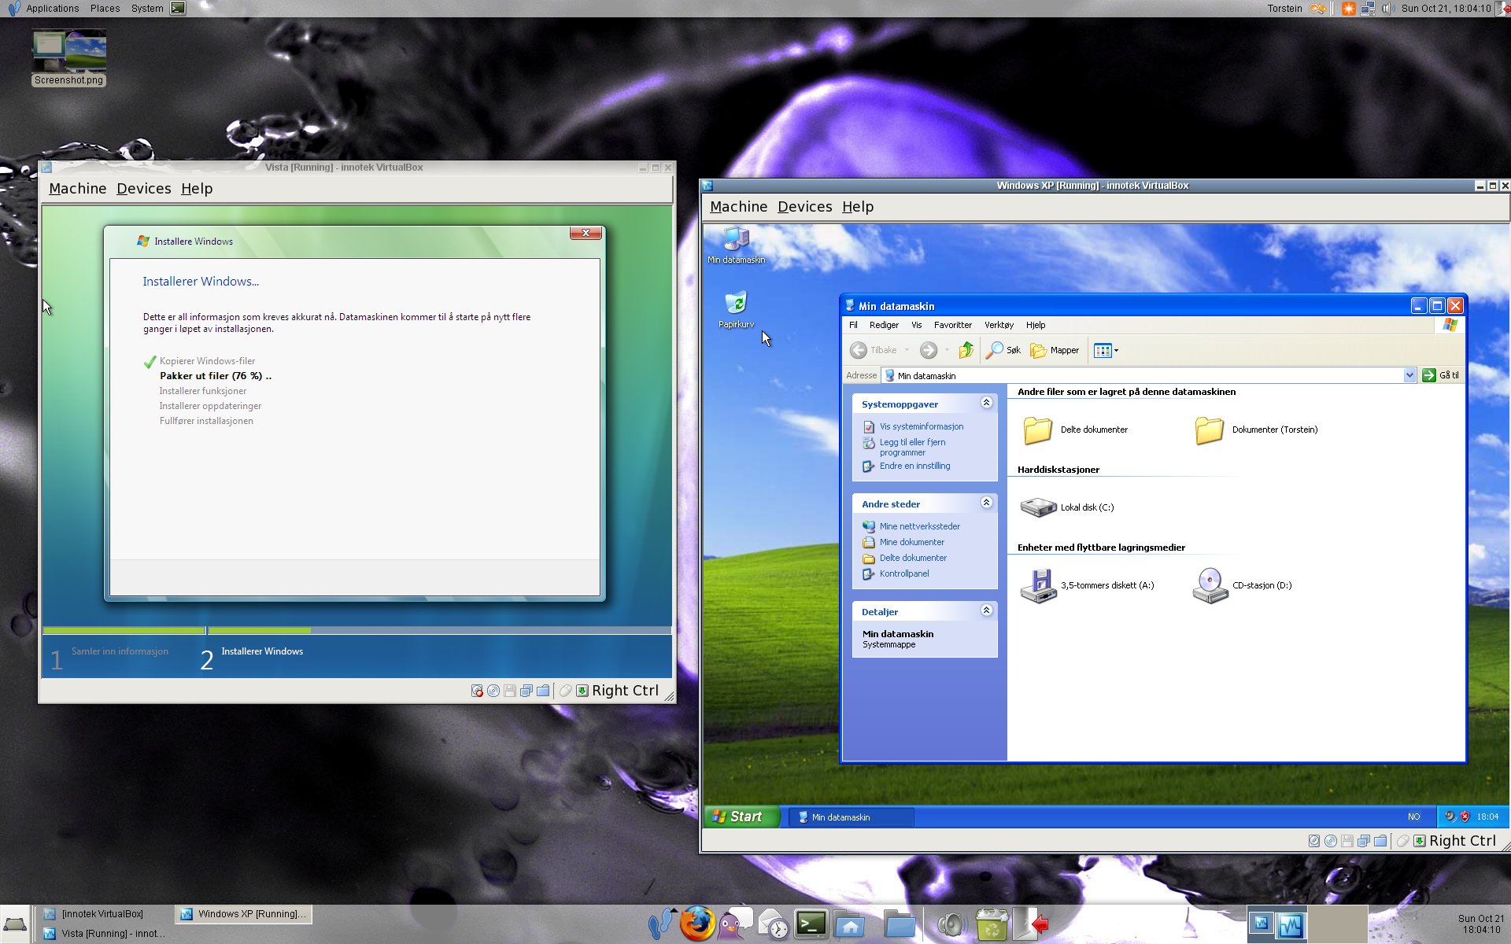Collapse the Systemoppgaver panel
Image resolution: width=1511 pixels, height=944 pixels.
tap(986, 403)
